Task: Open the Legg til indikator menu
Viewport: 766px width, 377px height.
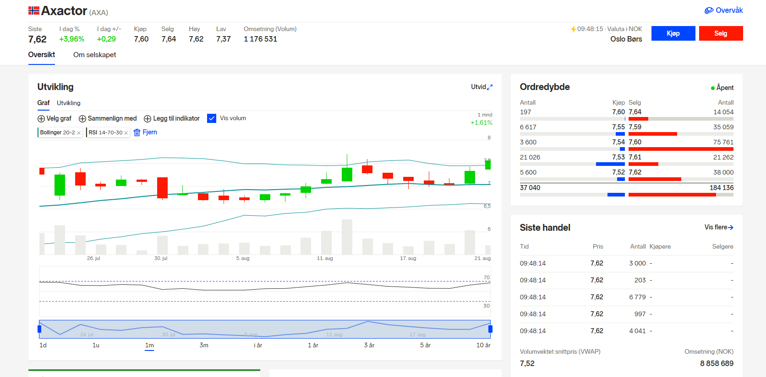Action: tap(172, 119)
